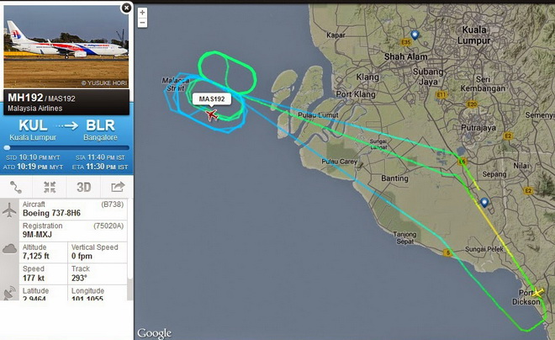Click the Google logo on the map

pyautogui.click(x=155, y=333)
